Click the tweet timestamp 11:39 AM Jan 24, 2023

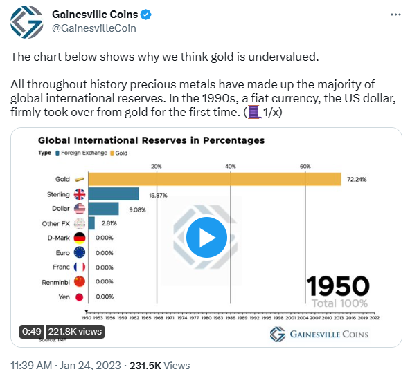coord(66,366)
